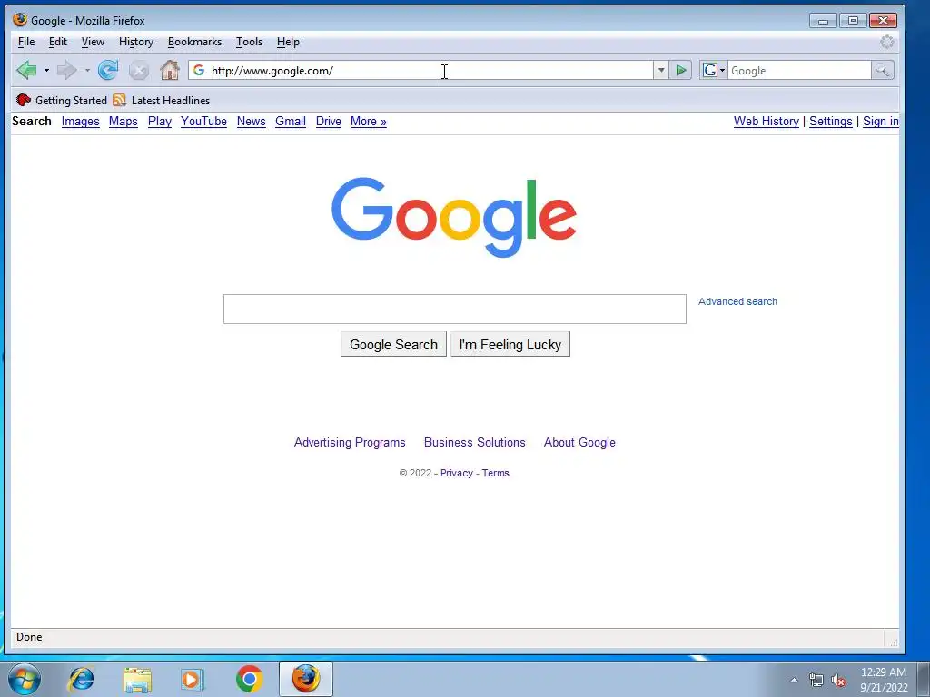Click the network status tray icon
The image size is (930, 697).
coord(816,680)
